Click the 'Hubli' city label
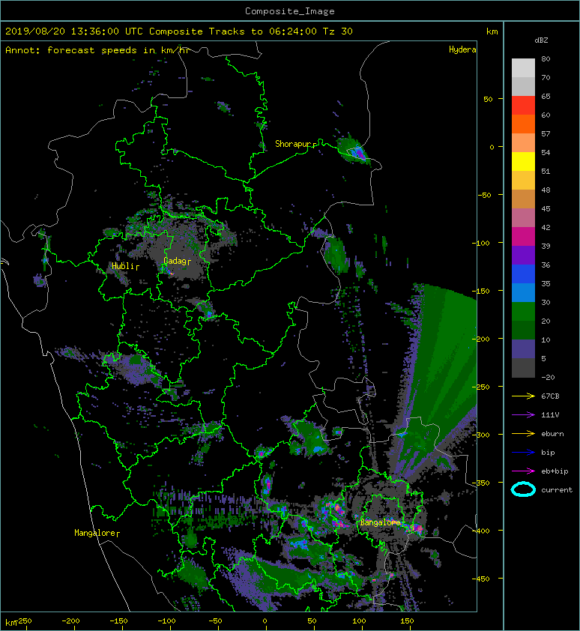 (123, 266)
